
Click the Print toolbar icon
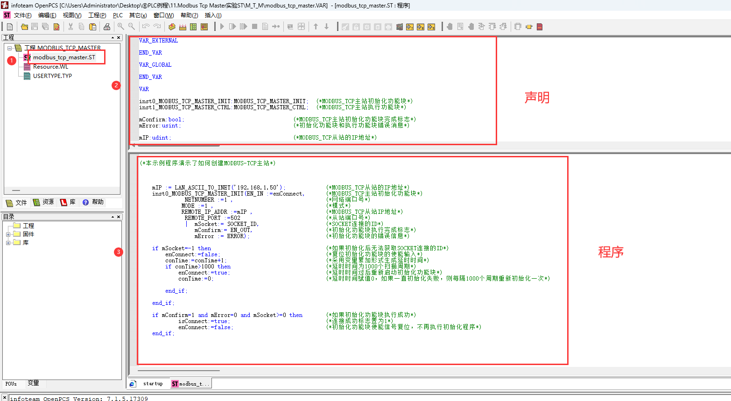pos(107,27)
